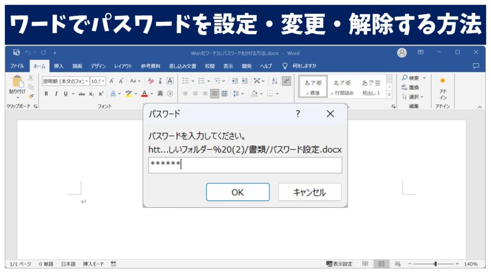Select the Format Painter brush icon
Viewport: 491px width, 272px height.
tap(31, 96)
